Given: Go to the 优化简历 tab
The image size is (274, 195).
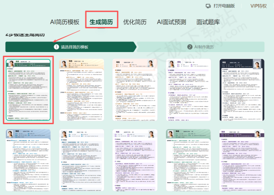Looking at the screenshot, I should (x=136, y=21).
